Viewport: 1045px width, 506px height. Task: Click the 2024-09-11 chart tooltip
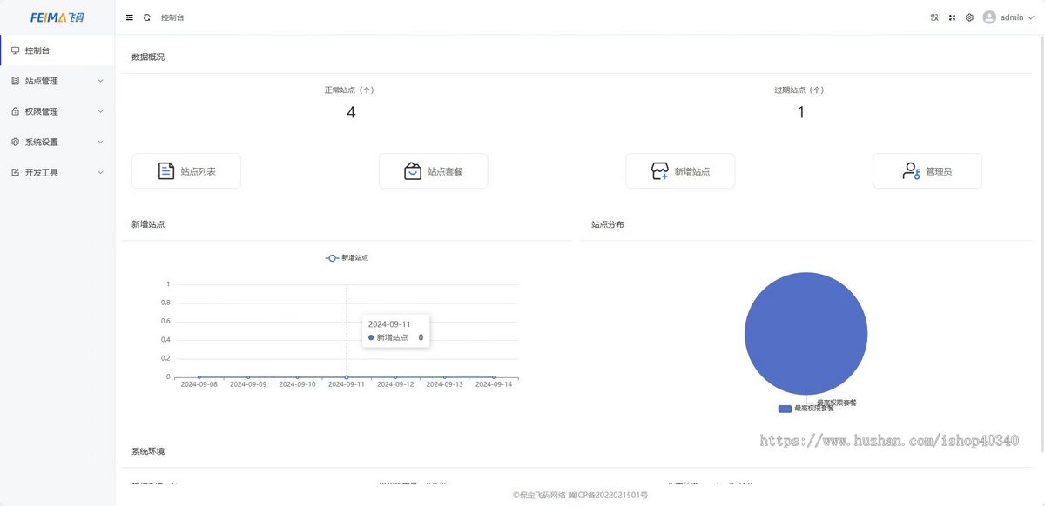(395, 330)
